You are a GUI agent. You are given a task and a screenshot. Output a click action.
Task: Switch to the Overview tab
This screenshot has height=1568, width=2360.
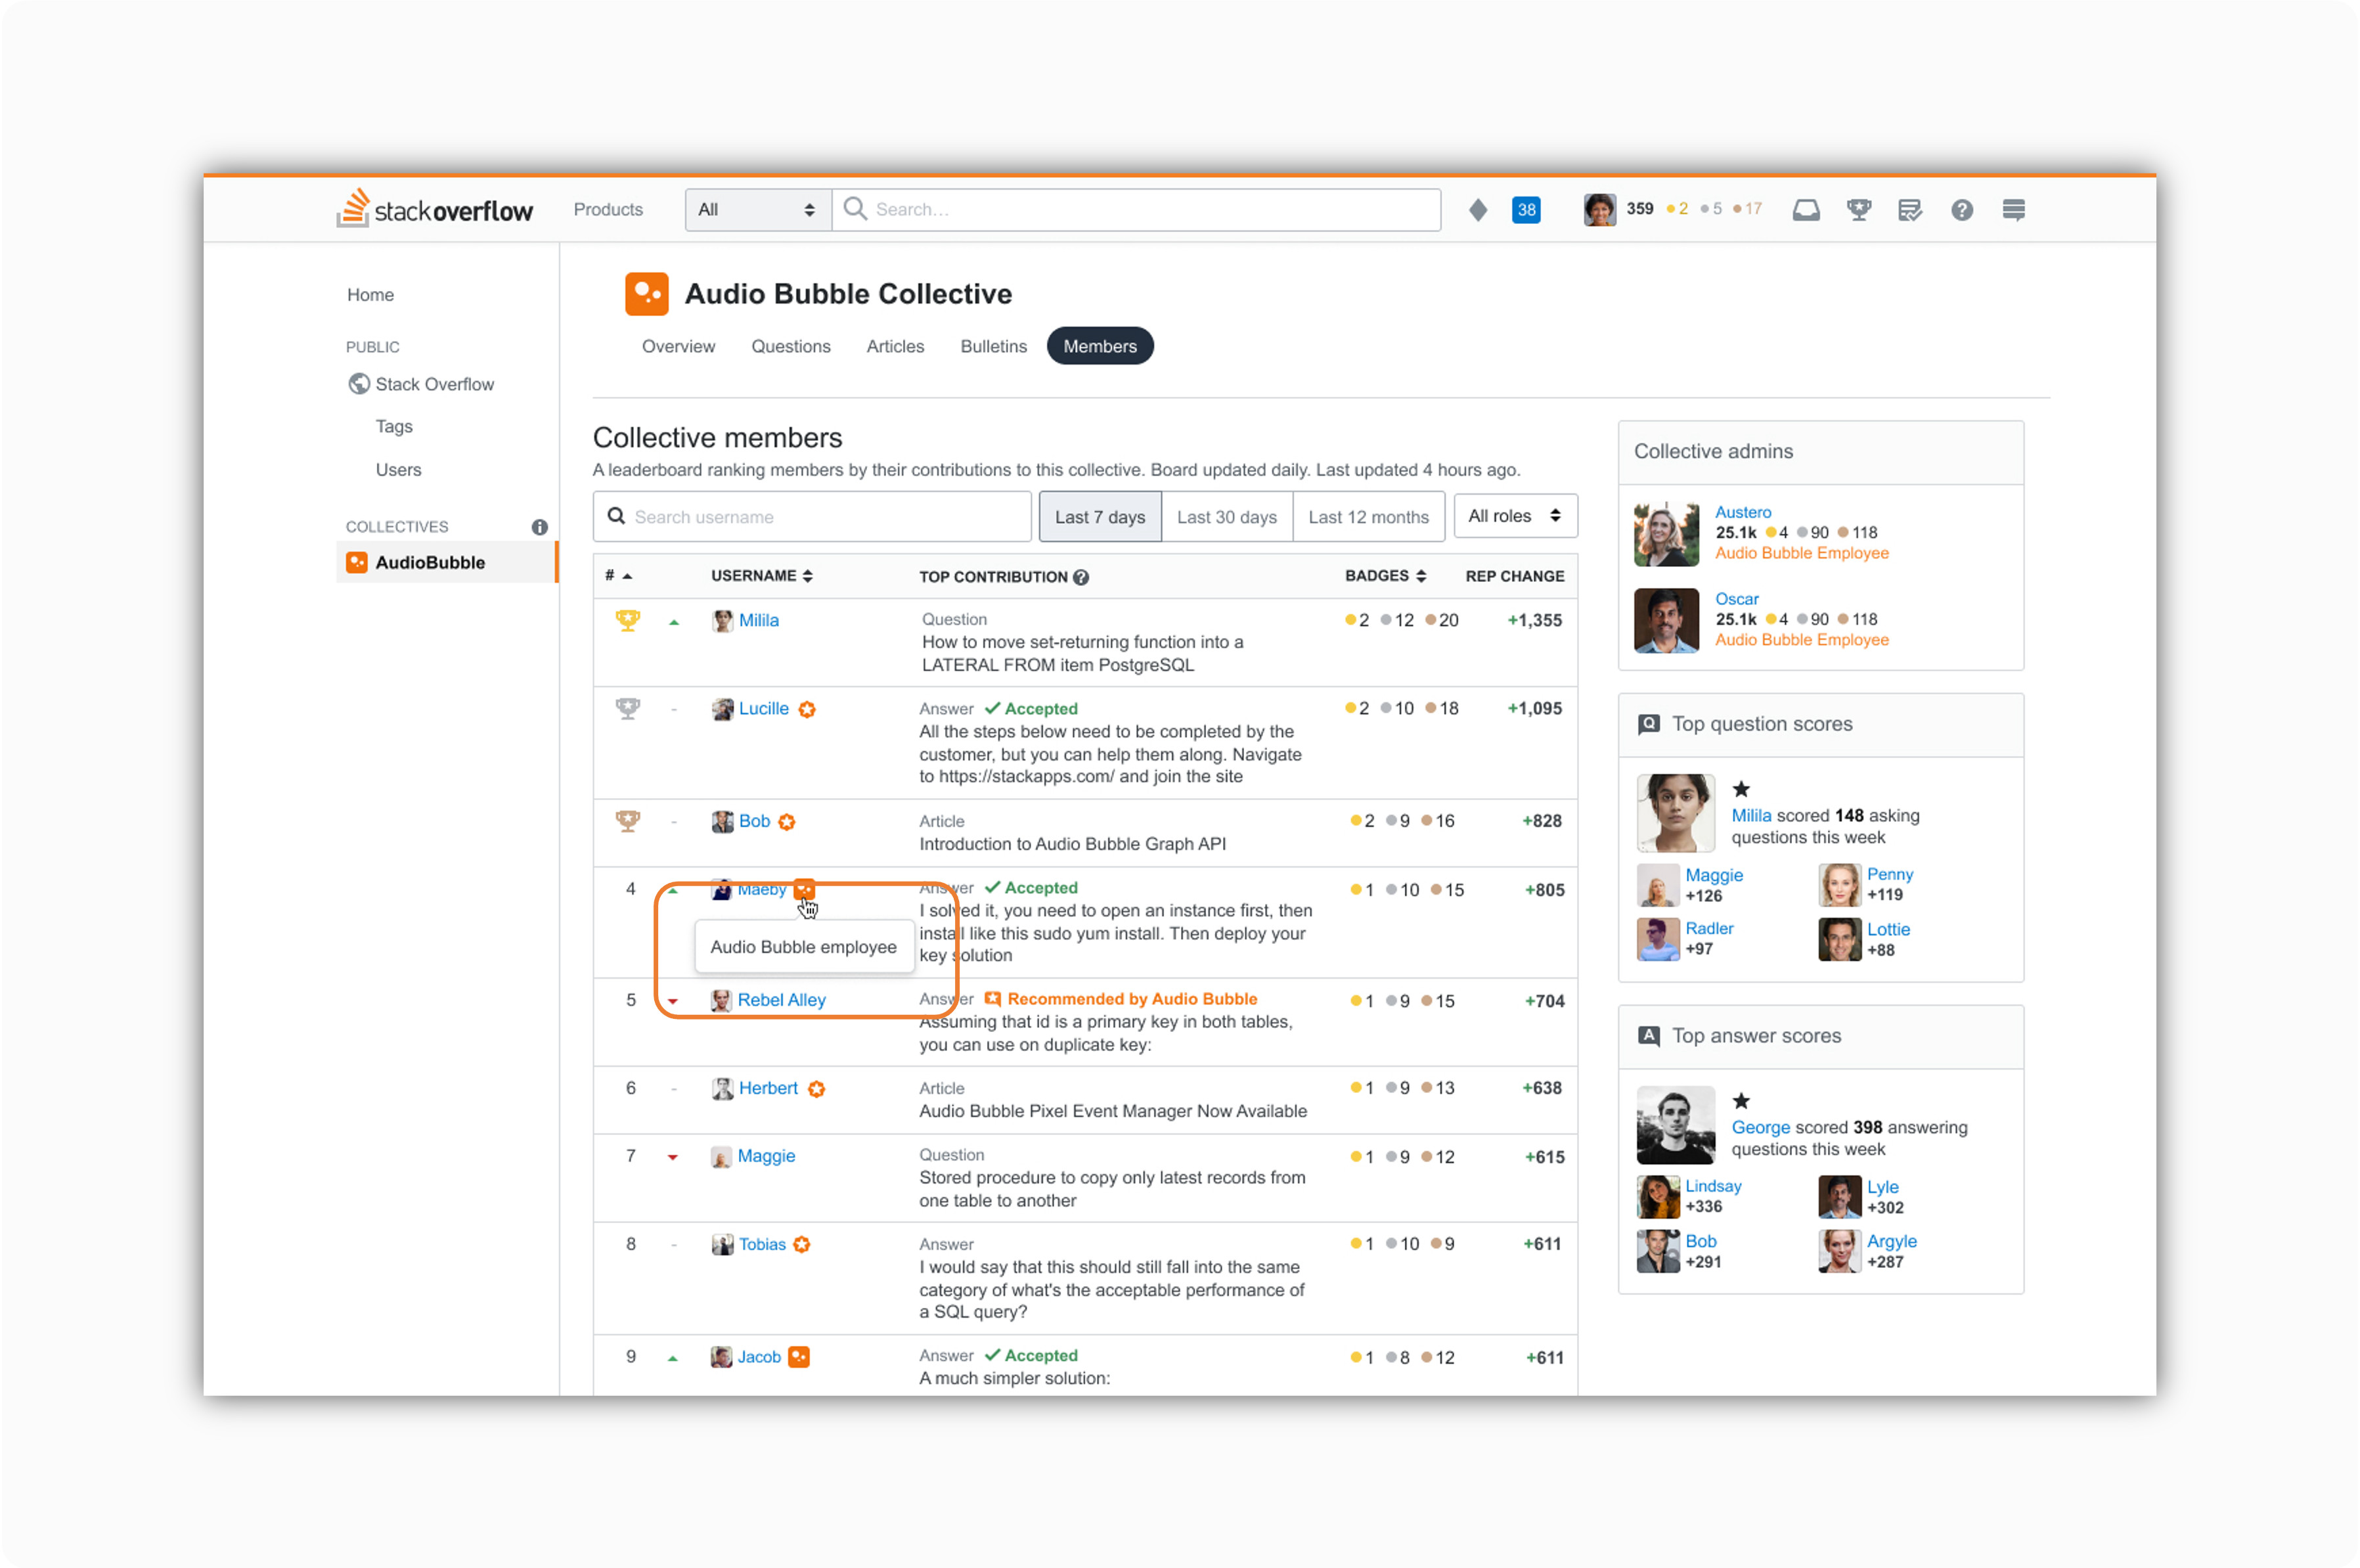(x=678, y=346)
